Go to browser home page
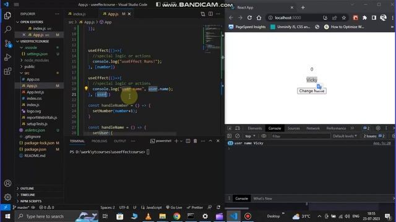Viewport: 396px width, 222px height. (259, 18)
